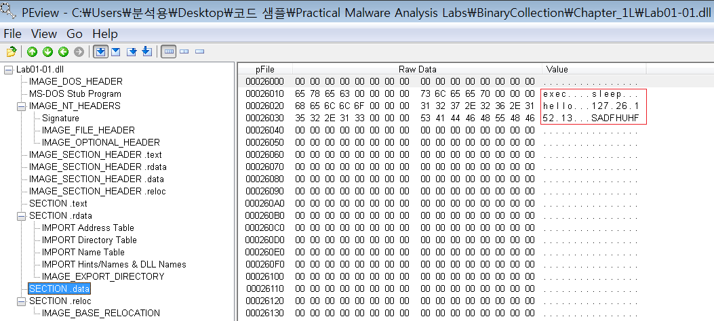Click offset 00026040 in pFile column
This screenshot has width=714, height=321.
(x=264, y=131)
